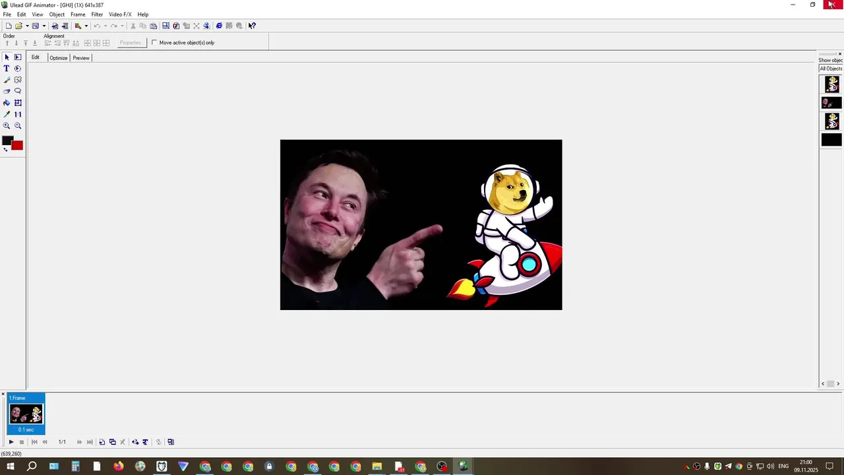Switch to the Preview tab
844x475 pixels.
tap(81, 58)
